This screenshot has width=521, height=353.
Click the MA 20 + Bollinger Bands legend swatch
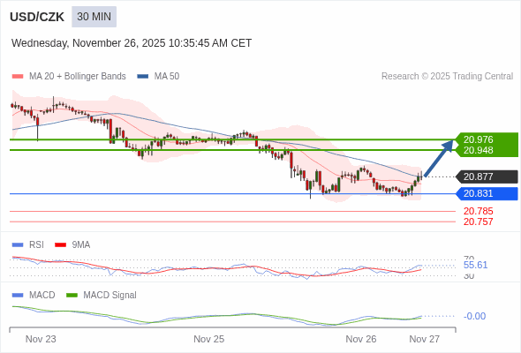[x=18, y=77]
